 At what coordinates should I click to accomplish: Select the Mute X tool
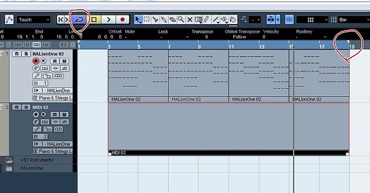coord(190,20)
